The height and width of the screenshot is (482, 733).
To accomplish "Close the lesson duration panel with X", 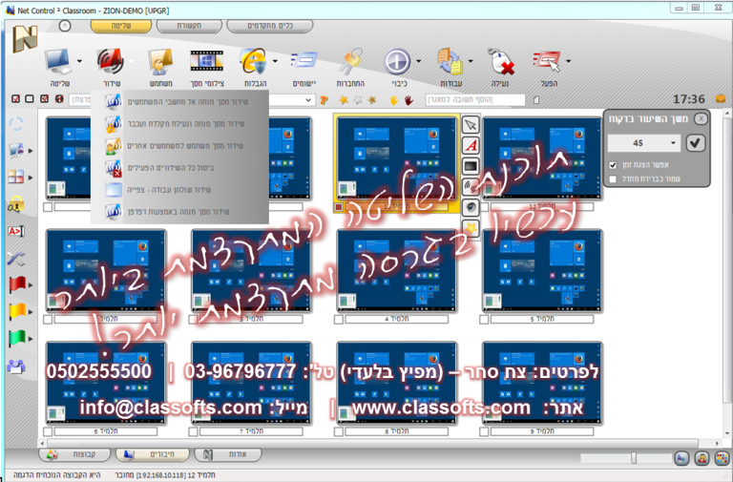I will 701,118.
